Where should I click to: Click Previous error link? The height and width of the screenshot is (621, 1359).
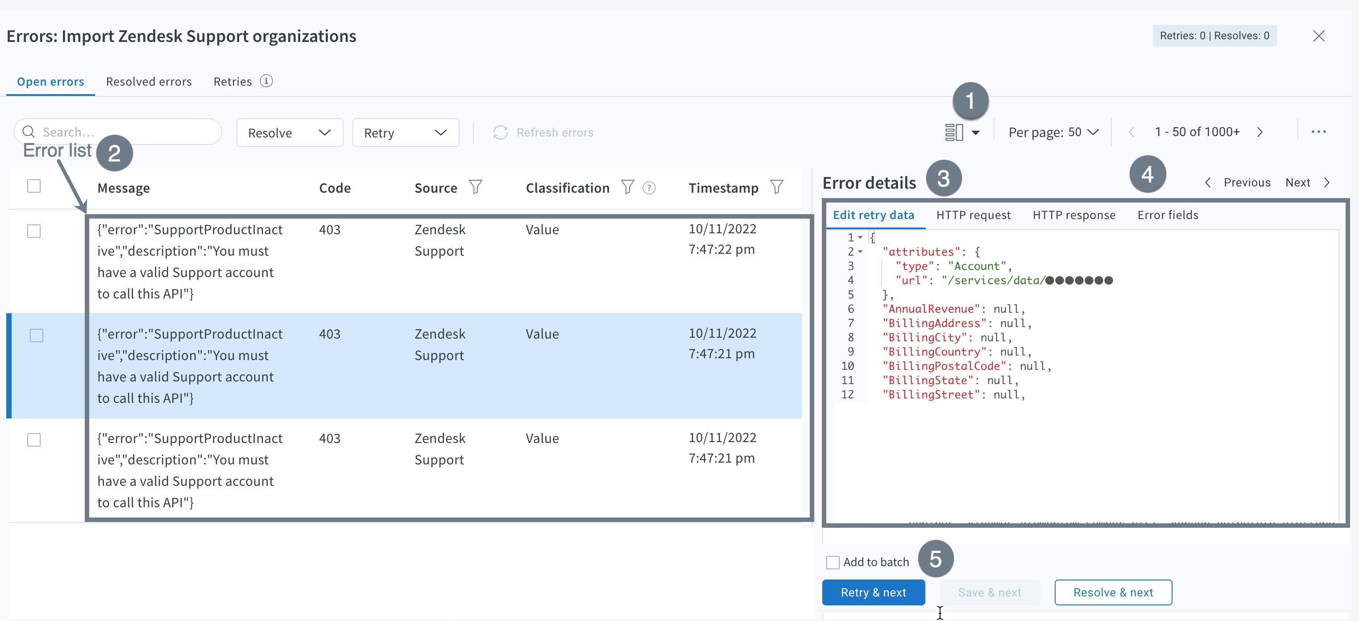pos(1247,182)
